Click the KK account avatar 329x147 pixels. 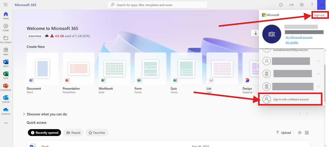pos(322,5)
